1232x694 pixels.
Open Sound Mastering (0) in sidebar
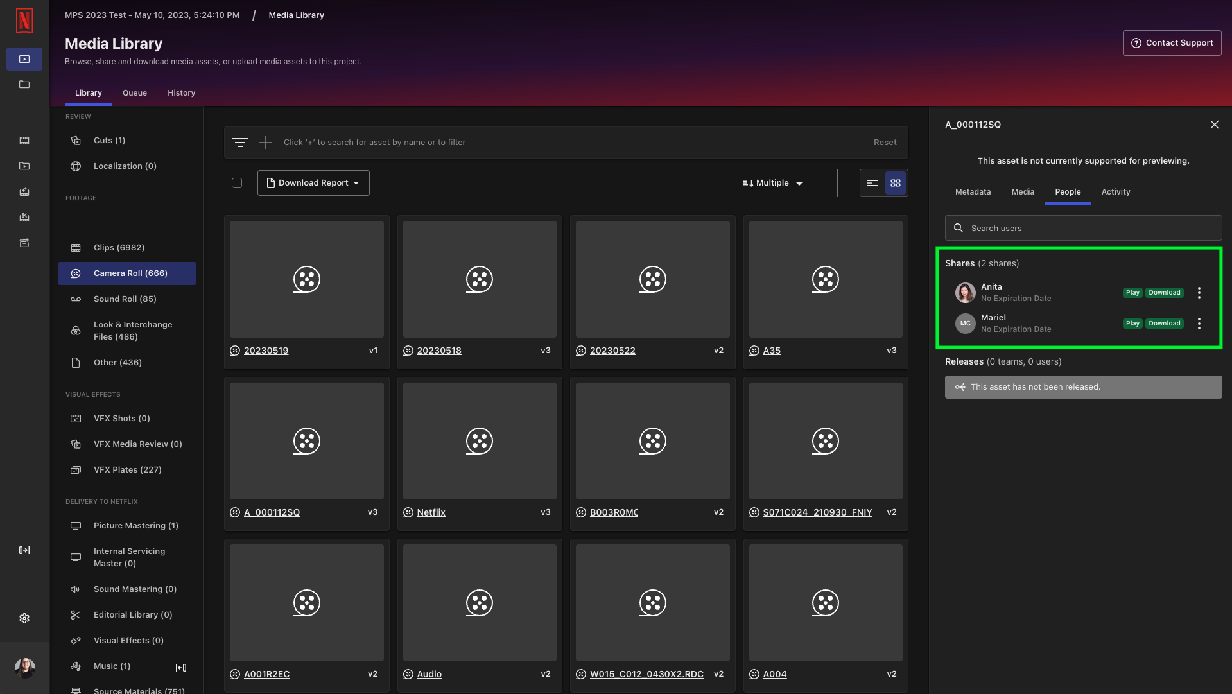127,589
